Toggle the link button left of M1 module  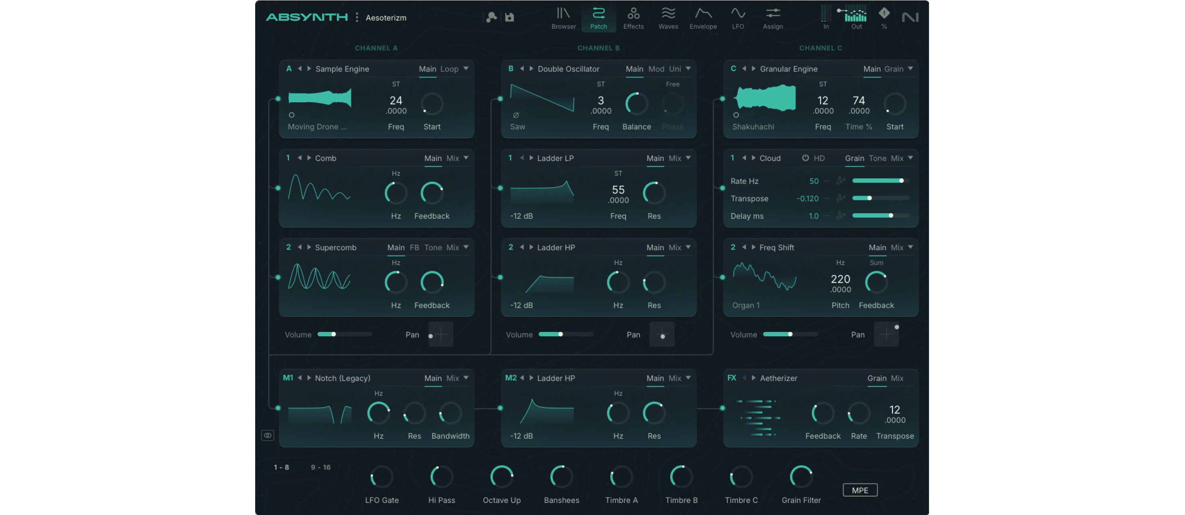pos(268,435)
